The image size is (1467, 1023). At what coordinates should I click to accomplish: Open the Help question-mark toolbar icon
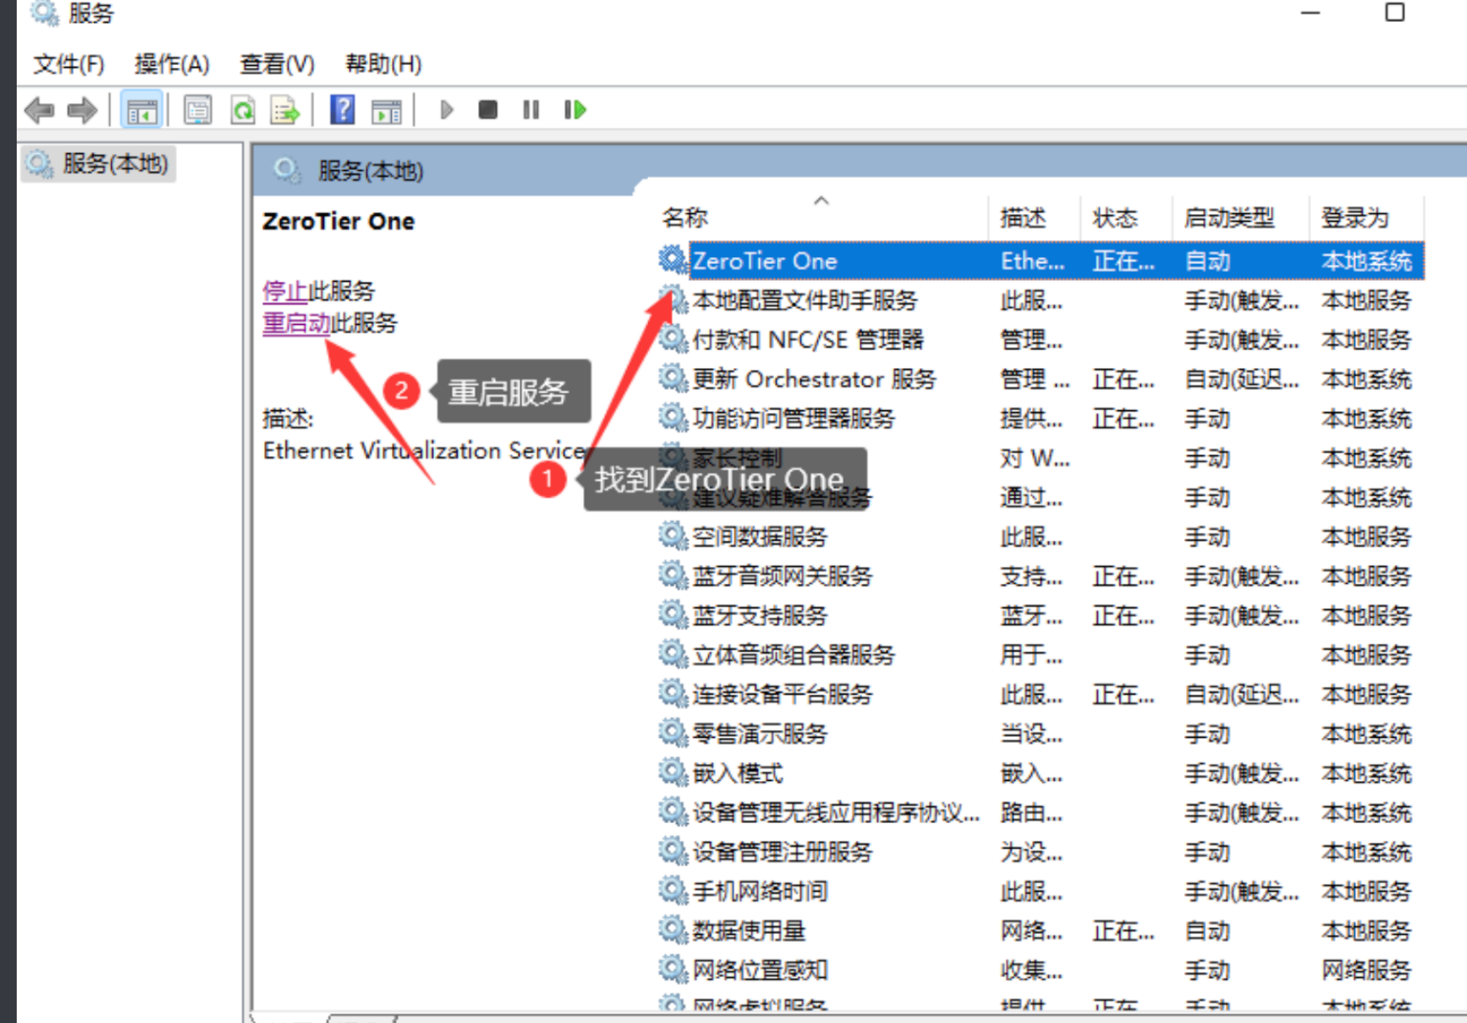tap(343, 110)
